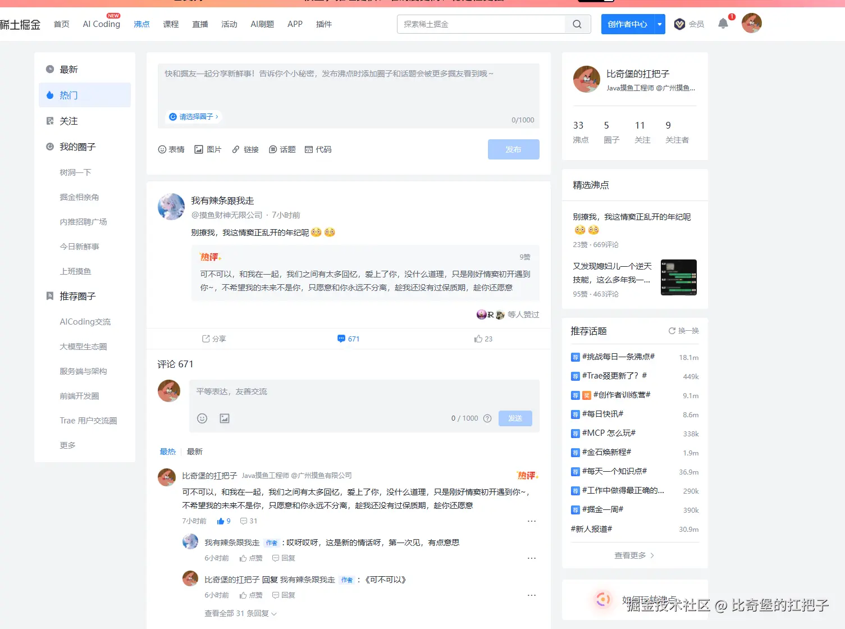The width and height of the screenshot is (845, 629).
Task: Expand the 创作者中心 dropdown arrow
Action: coord(660,24)
